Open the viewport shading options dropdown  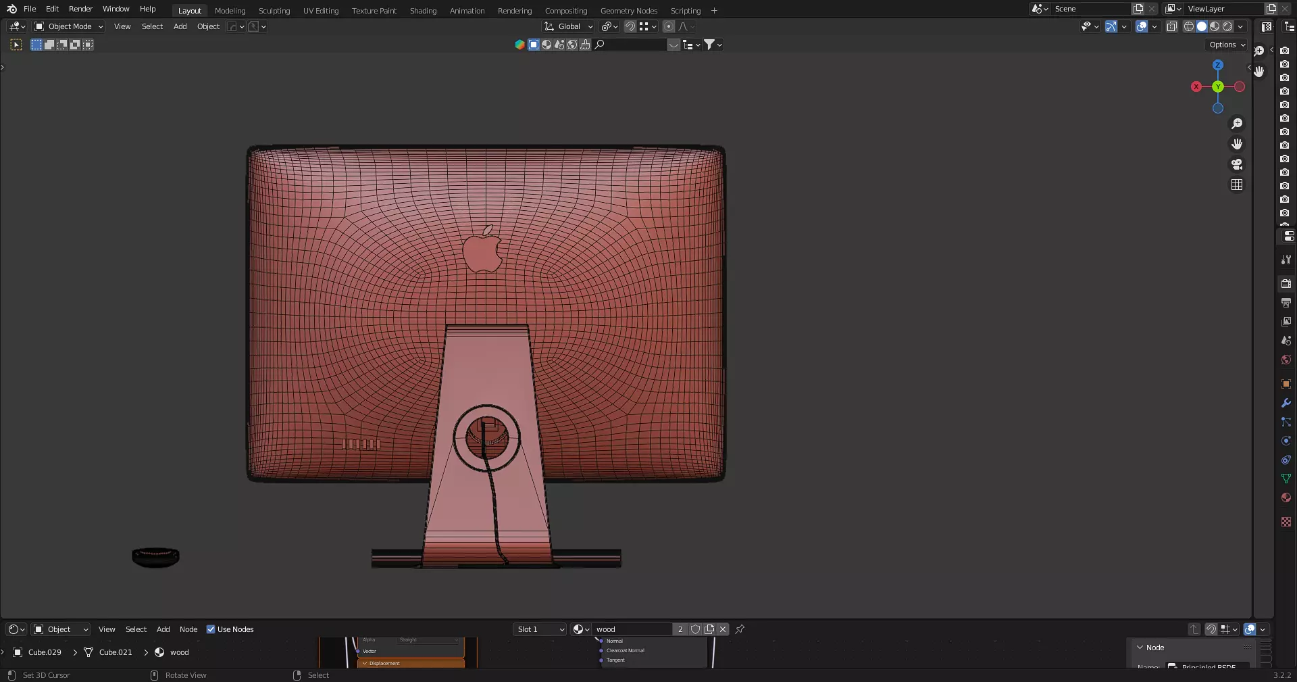coord(1240,26)
